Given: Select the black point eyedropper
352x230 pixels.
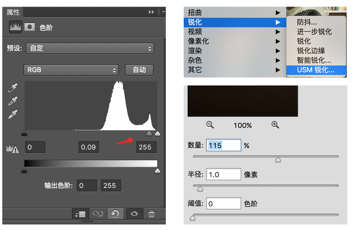Looking at the screenshot, I should pos(13,88).
